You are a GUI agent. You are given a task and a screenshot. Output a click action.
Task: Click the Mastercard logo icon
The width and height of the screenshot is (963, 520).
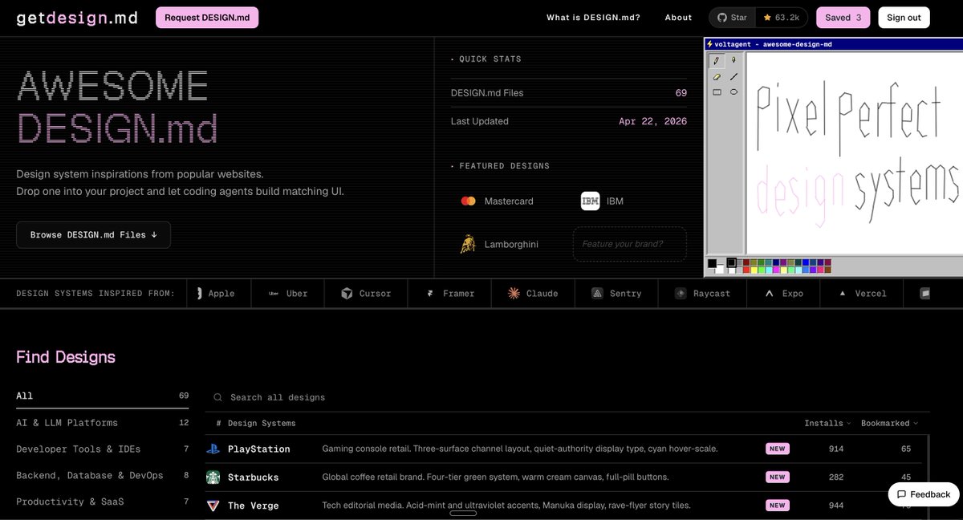(469, 201)
